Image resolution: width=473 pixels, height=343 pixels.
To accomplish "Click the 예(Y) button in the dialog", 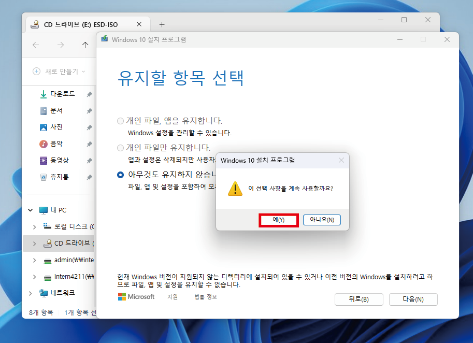I will (278, 220).
